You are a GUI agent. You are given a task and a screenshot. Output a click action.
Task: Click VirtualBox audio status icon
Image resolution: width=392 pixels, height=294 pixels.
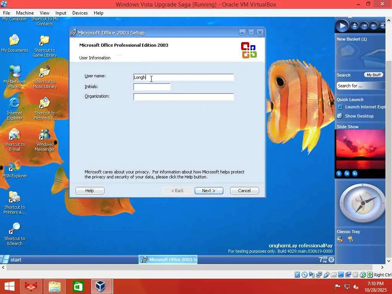tap(312, 275)
